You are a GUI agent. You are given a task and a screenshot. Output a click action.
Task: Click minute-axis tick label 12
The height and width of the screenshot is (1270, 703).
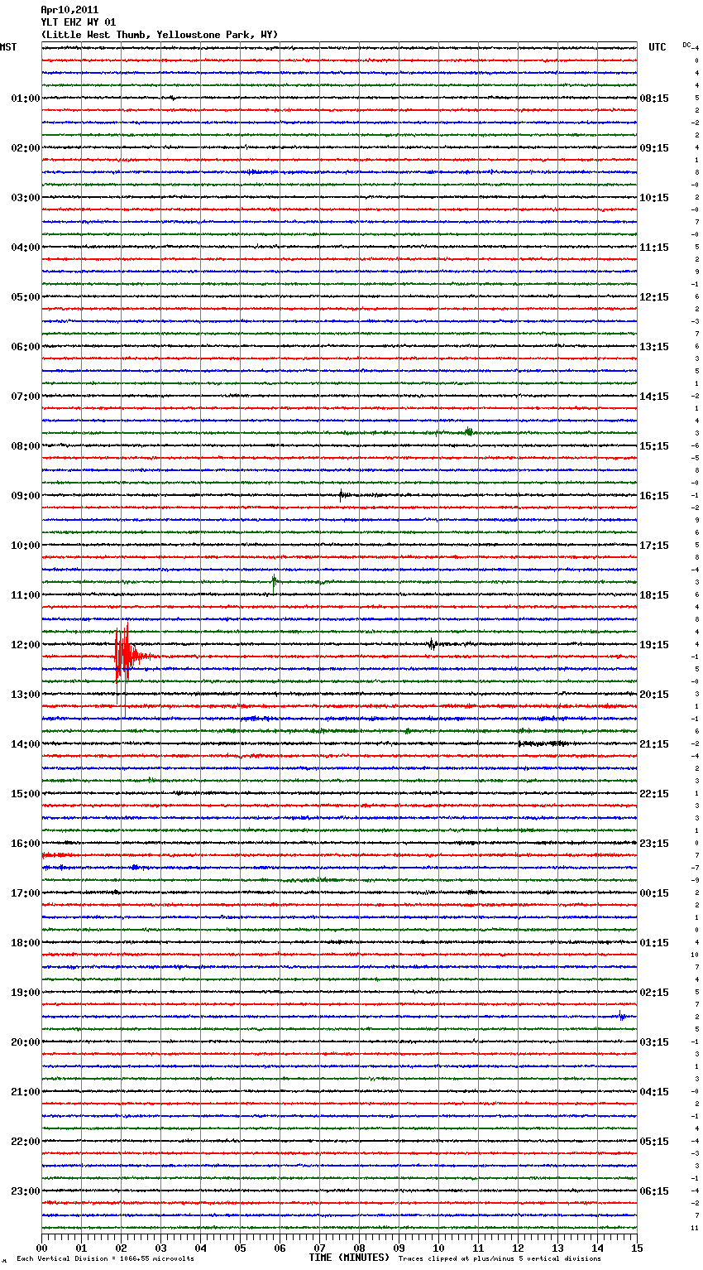[x=518, y=1248]
